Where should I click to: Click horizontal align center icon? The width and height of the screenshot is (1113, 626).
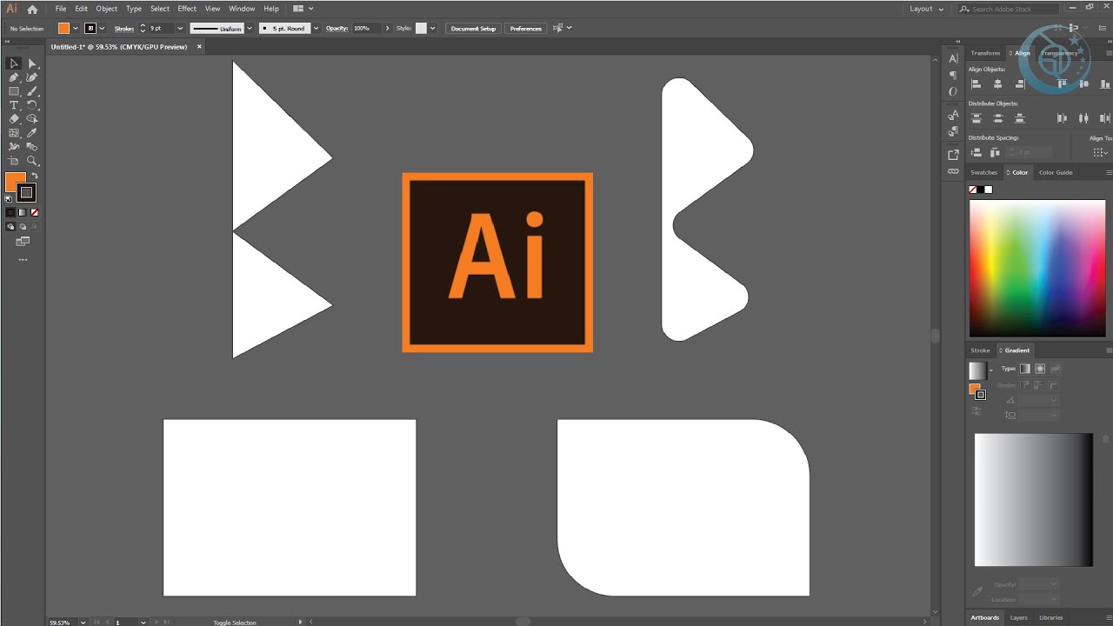[x=997, y=84]
